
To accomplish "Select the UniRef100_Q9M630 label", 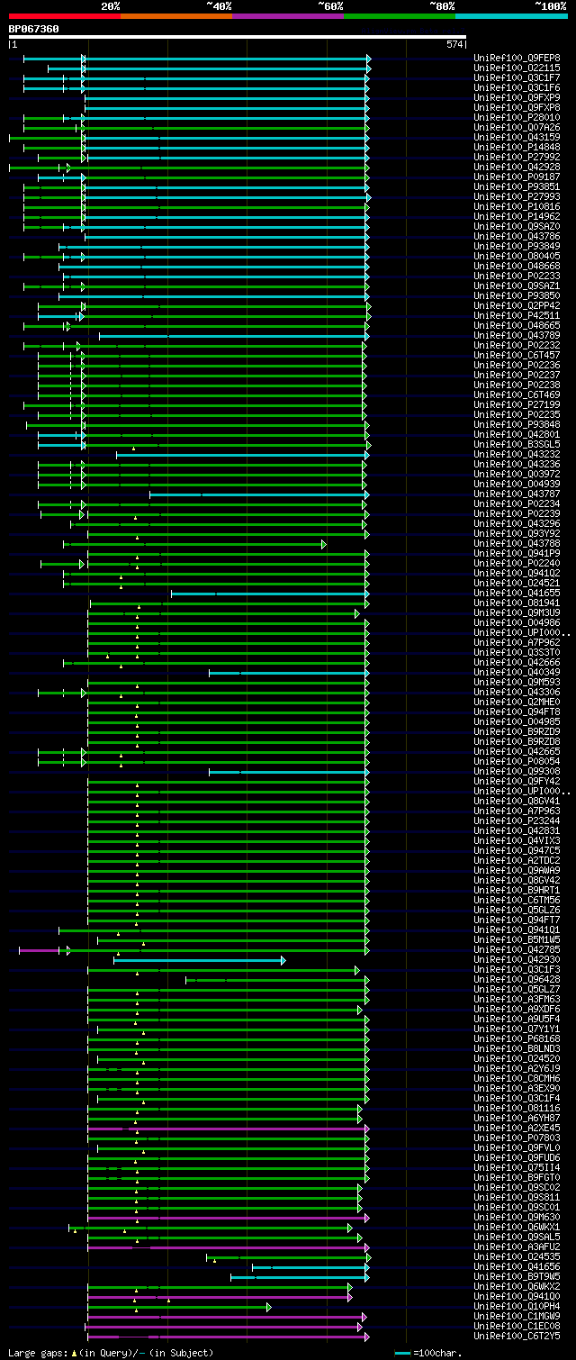I will (516, 1218).
